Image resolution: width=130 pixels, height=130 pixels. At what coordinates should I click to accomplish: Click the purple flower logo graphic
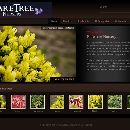(39, 11)
